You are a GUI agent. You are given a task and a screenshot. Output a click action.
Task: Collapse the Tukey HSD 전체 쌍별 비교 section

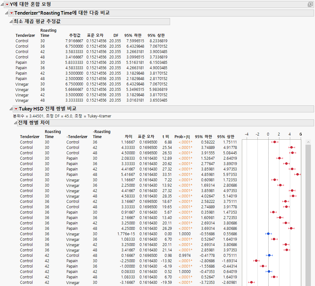click(11, 109)
